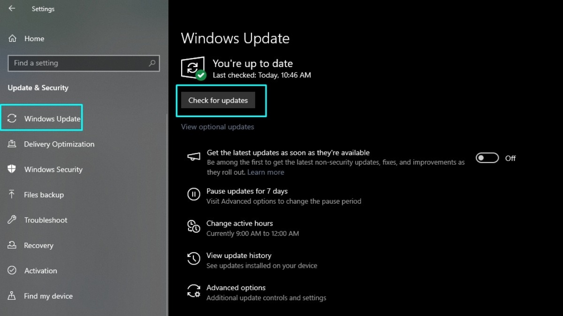Select Find my device in sidebar

click(x=48, y=296)
